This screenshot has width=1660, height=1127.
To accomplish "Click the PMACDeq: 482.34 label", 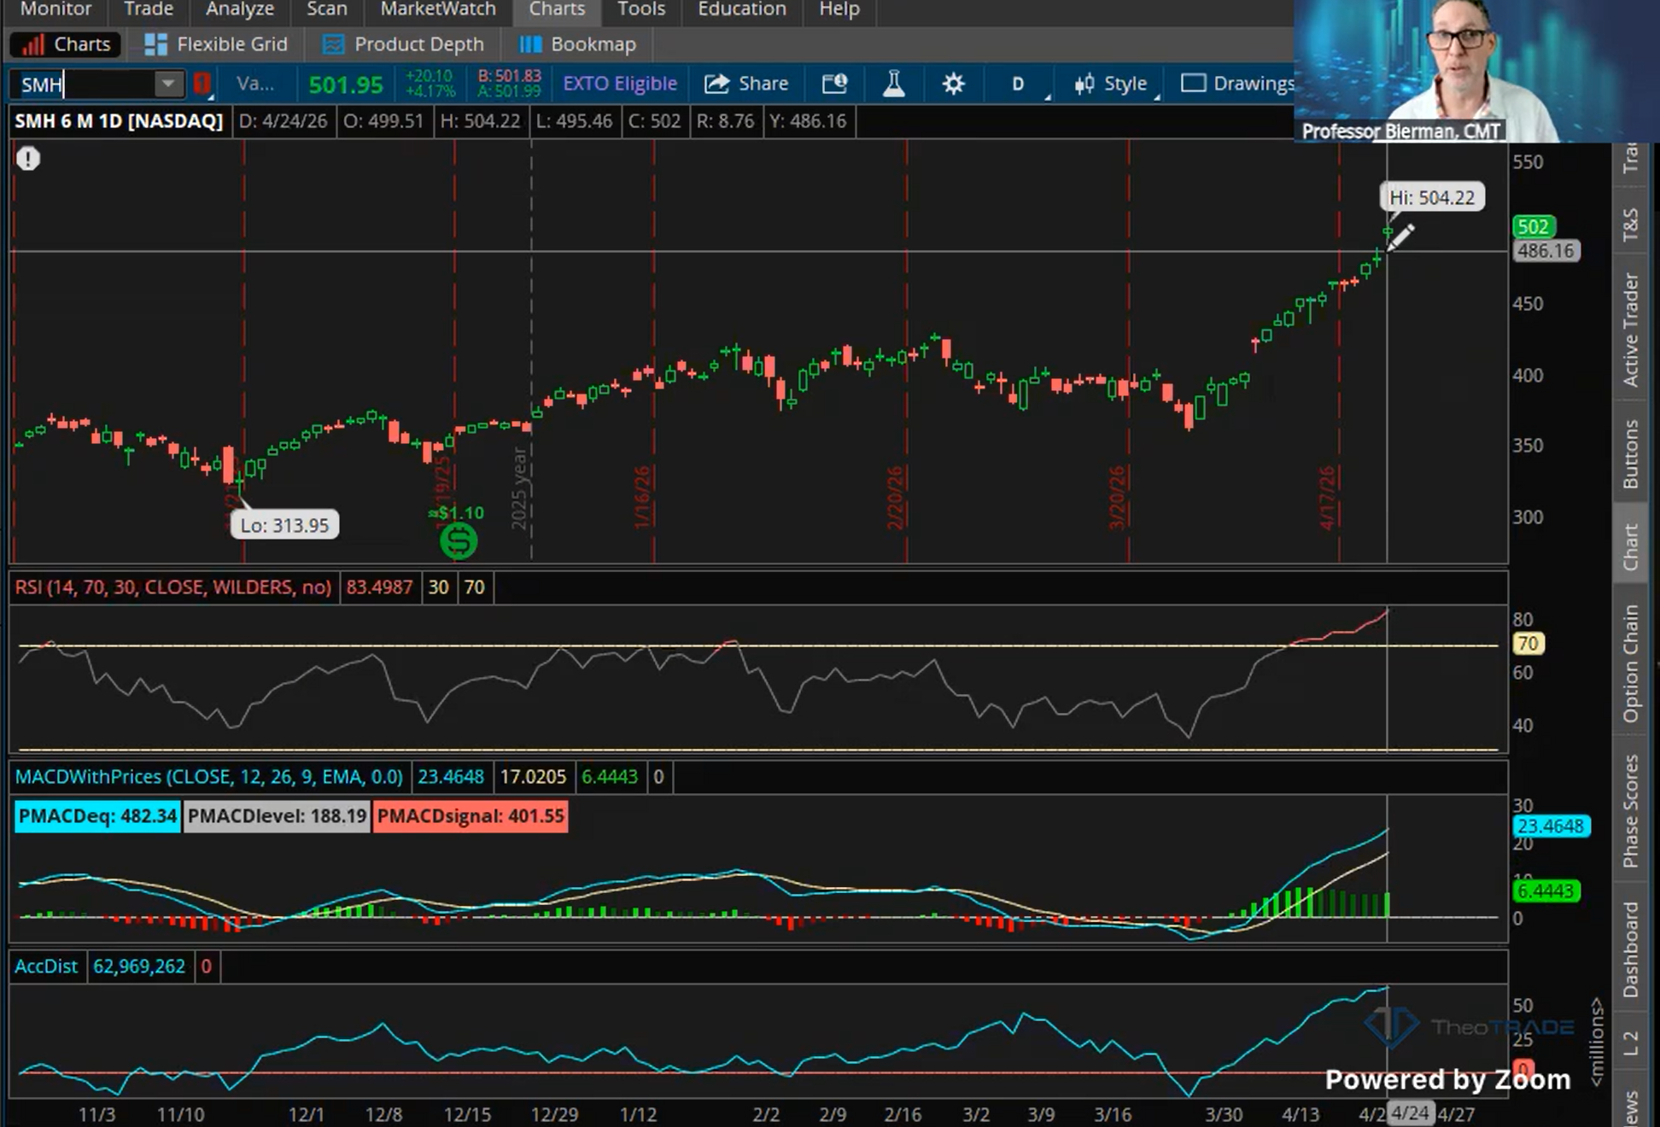I will click(97, 816).
